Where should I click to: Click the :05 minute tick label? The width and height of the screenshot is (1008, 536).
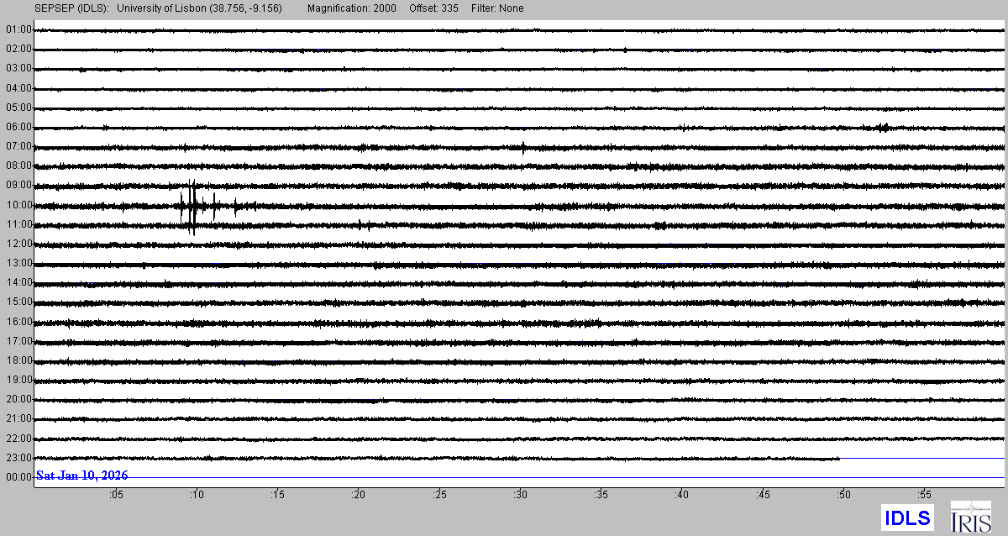[116, 495]
